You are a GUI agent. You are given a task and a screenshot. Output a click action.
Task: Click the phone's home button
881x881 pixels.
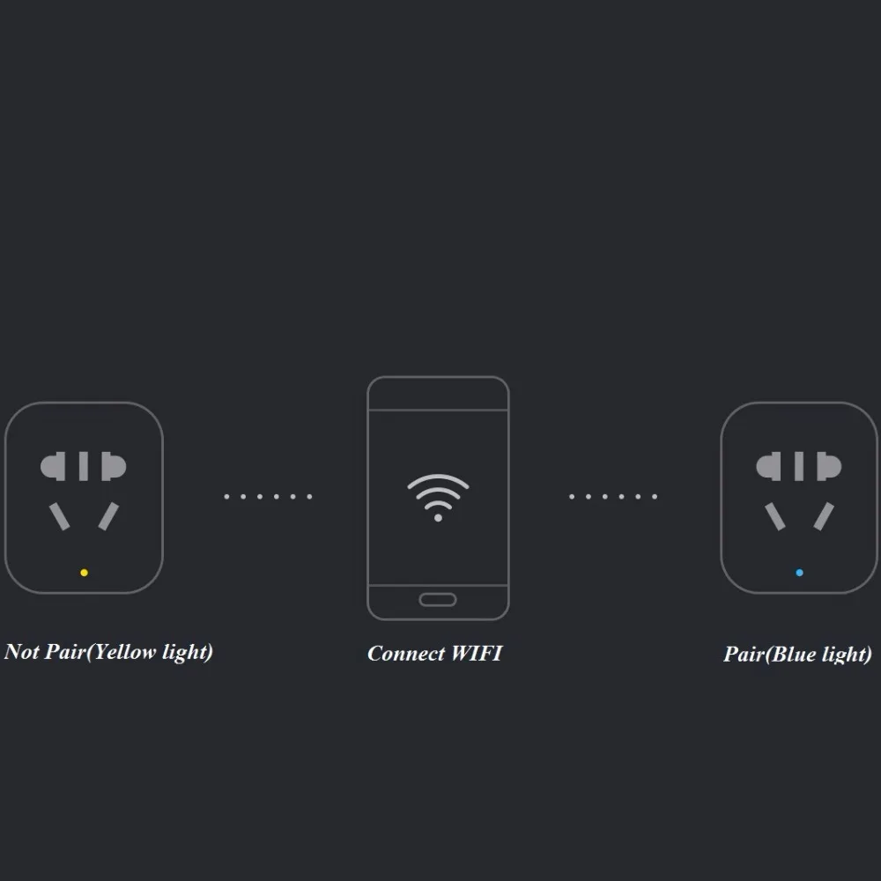438,599
